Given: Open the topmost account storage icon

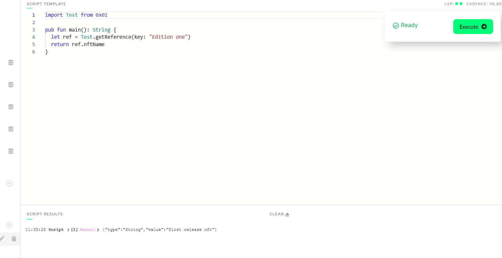Looking at the screenshot, I should [x=11, y=62].
